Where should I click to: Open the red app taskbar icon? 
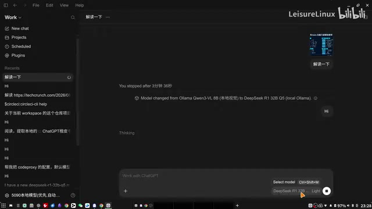click(x=45, y=206)
